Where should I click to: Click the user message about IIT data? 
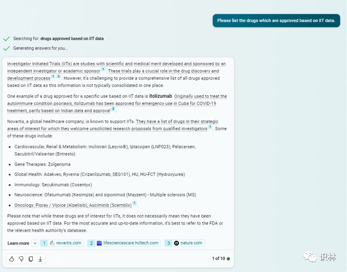(x=276, y=20)
